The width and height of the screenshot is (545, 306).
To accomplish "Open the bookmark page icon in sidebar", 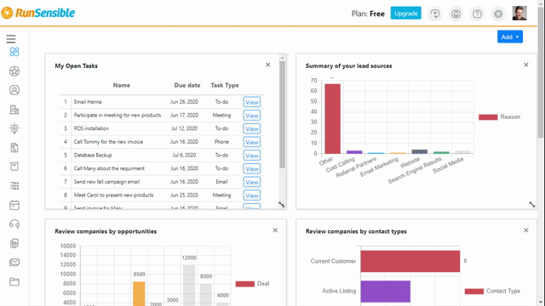I will click(x=14, y=167).
